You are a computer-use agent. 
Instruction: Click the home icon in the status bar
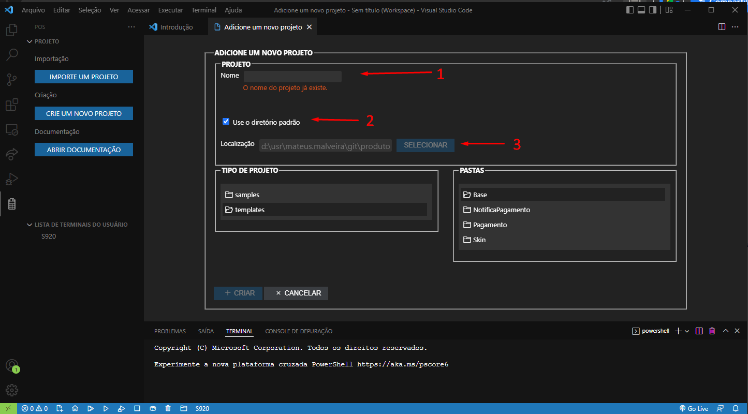[x=75, y=408]
